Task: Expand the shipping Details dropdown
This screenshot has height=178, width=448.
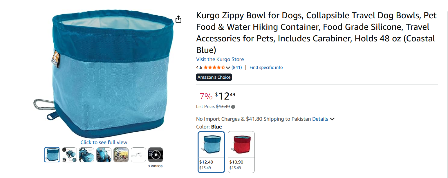Action: (x=320, y=119)
